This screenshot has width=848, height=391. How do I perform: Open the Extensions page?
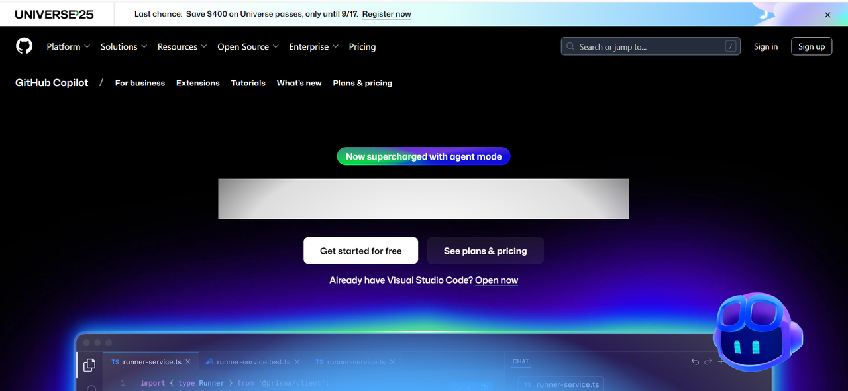[x=198, y=83]
